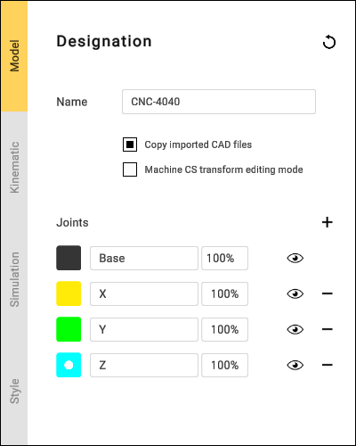
Task: Remove the Y joint with minus icon
Action: coord(328,329)
